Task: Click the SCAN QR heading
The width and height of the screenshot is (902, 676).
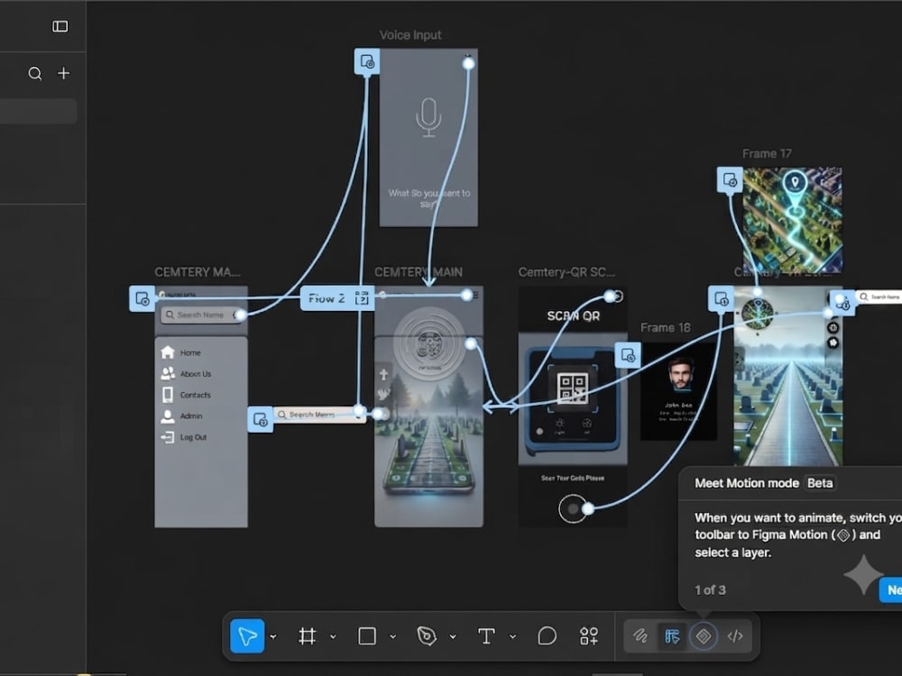Action: pos(573,316)
